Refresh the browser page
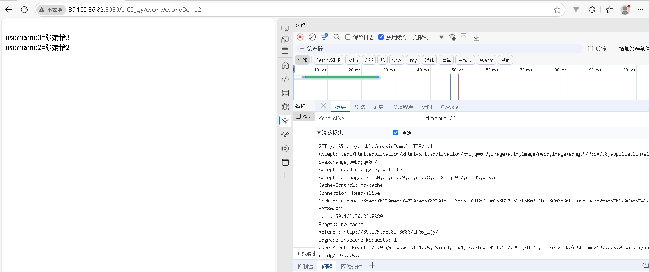649x272 pixels. (24, 10)
